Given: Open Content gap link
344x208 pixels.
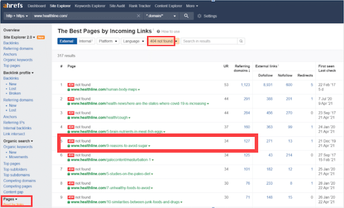Looking at the screenshot, I should (x=13, y=192).
